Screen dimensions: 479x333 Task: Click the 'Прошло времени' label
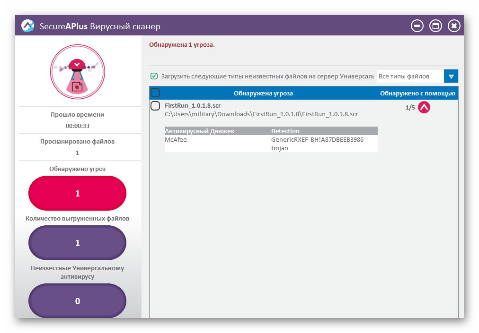click(77, 115)
